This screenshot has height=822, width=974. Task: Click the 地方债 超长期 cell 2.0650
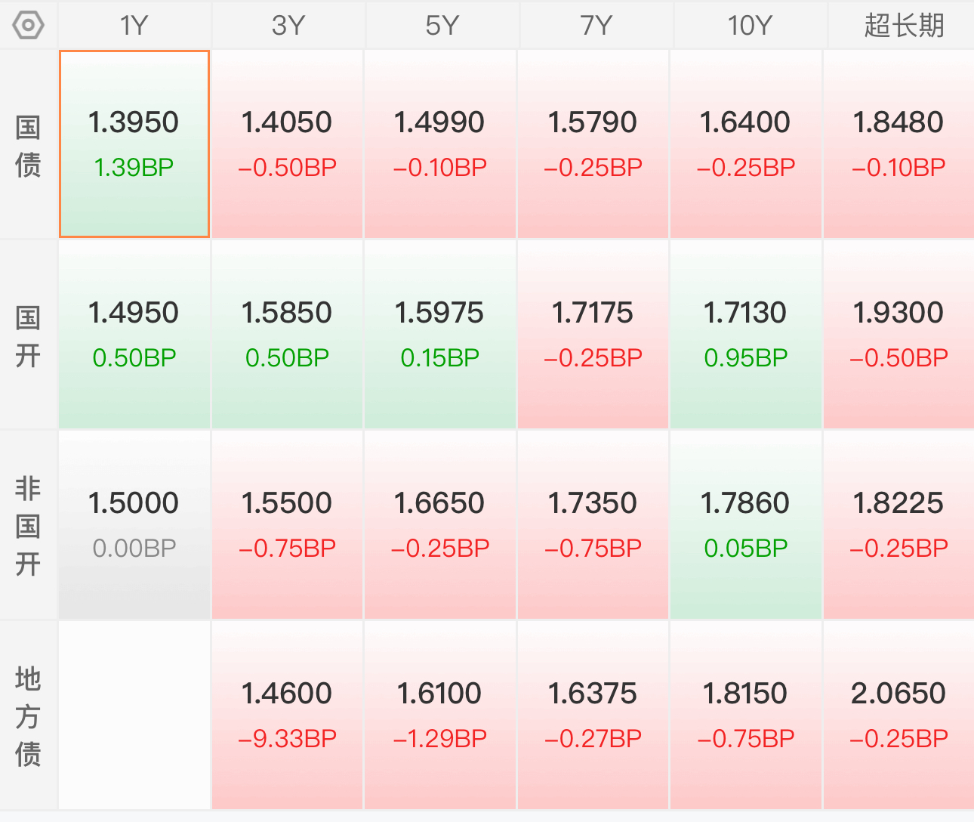point(898,715)
